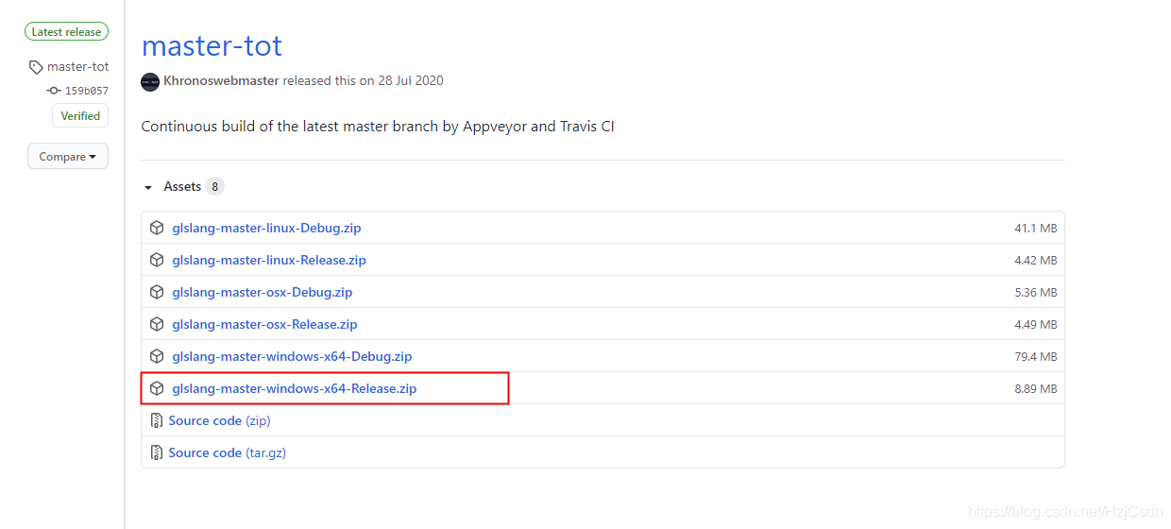Open the master-tot release title
This screenshot has width=1171, height=529.
[212, 45]
